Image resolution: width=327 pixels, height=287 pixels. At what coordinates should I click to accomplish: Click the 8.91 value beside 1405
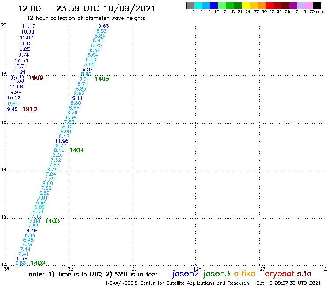84,79
